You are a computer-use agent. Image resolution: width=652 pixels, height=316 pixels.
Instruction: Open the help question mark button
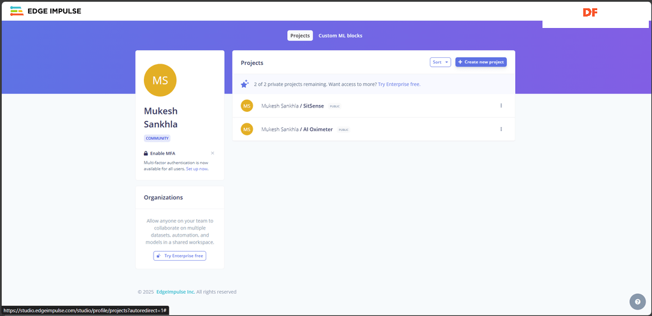coord(637,302)
